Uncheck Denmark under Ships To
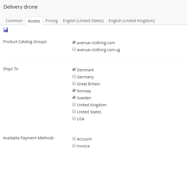Viewport: 187px width, 169px height. (74, 69)
